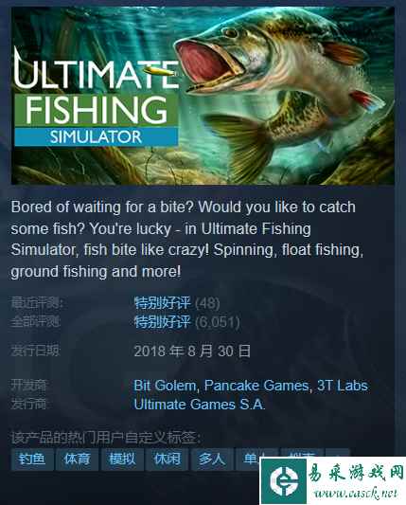Screen dimensions: 406x505
Task: Click the green FISHING logo block
Action: tap(97, 110)
